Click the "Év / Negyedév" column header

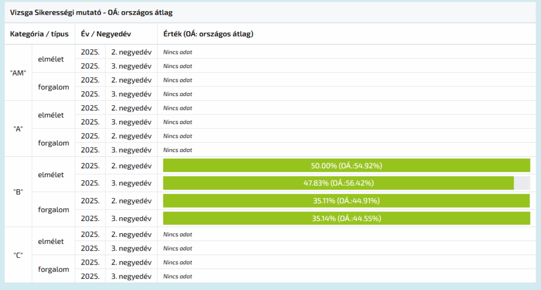106,34
